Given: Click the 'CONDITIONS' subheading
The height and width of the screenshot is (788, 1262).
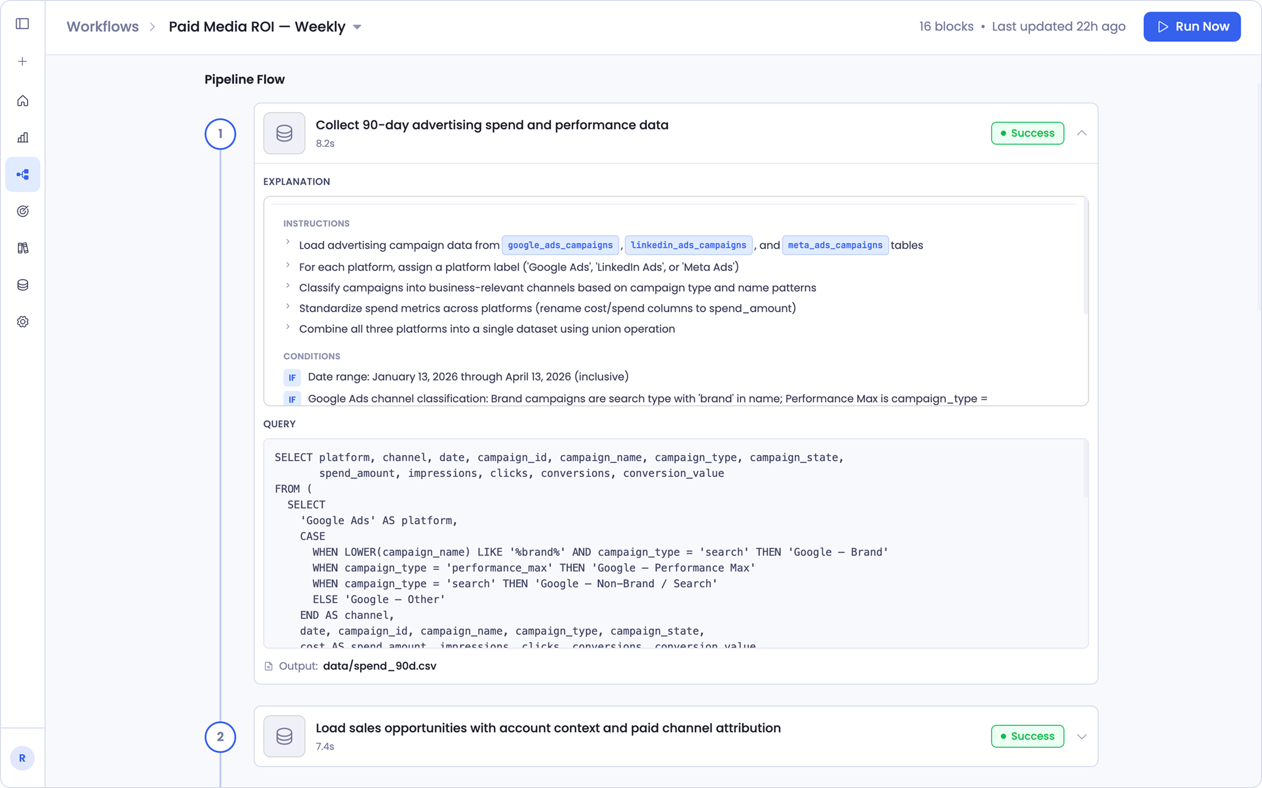Looking at the screenshot, I should (312, 356).
